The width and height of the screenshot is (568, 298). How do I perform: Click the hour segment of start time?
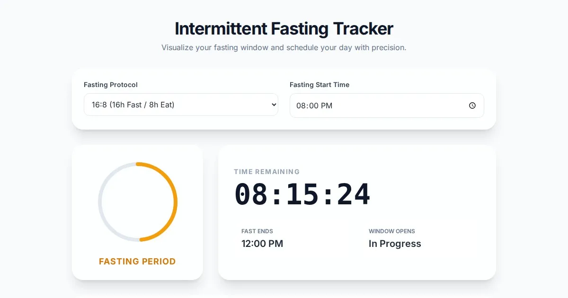[x=301, y=105]
